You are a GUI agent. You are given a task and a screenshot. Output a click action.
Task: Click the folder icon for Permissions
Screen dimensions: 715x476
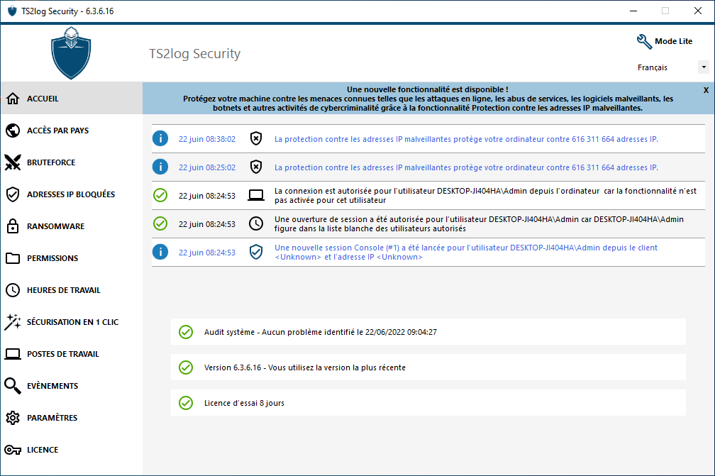pos(13,258)
